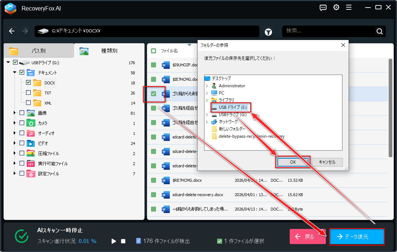The width and height of the screenshot is (397, 252).
Task: Click OK in the folder browse dialog
Action: click(x=293, y=162)
